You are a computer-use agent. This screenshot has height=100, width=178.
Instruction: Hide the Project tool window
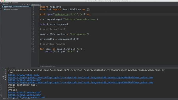(x=29, y=5)
